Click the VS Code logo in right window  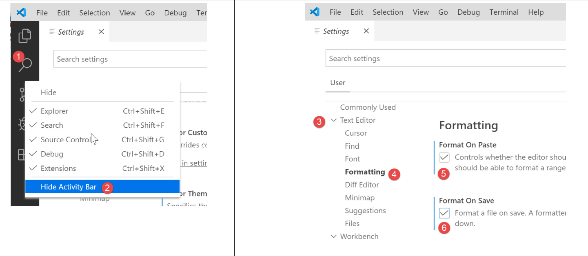(x=315, y=12)
